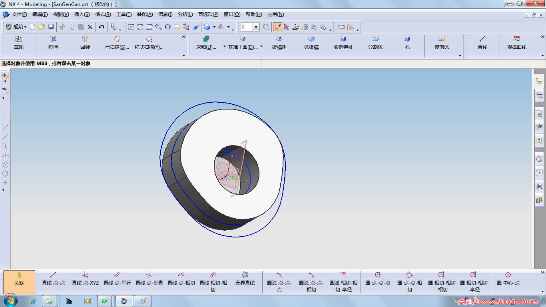The width and height of the screenshot is (546, 307).
Task: Click the Measure distance ruler icon
Action: [x=341, y=27]
